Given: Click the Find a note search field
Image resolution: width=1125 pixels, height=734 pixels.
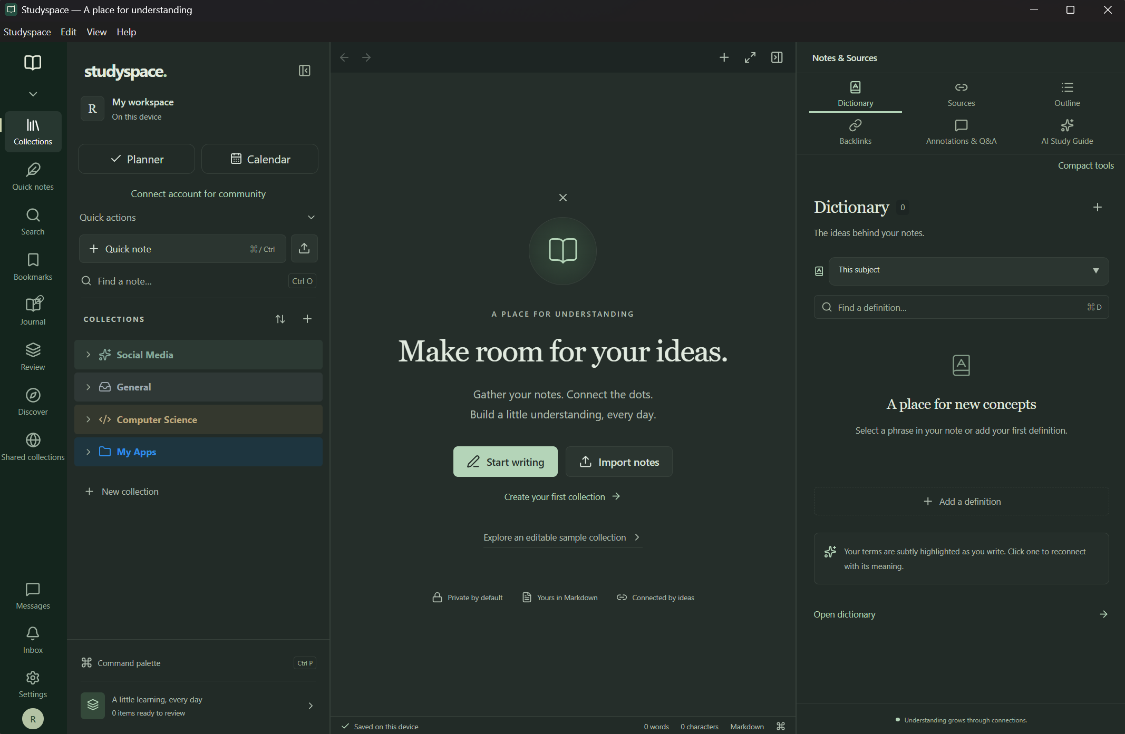Looking at the screenshot, I should coord(198,281).
